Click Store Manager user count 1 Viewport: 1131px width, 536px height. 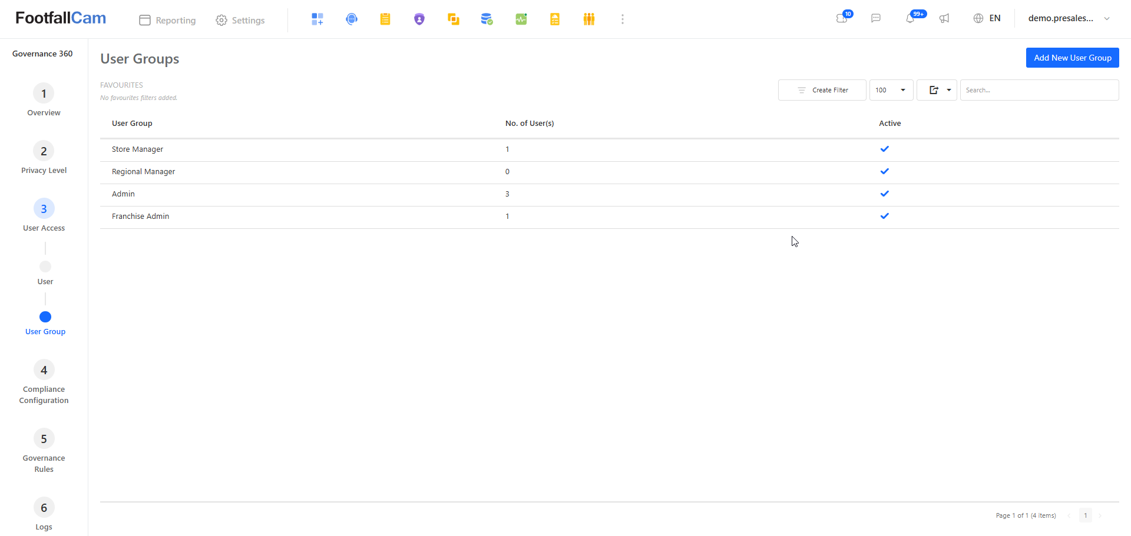click(x=507, y=149)
